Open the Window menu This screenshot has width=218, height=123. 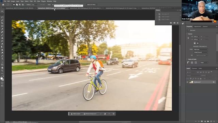point(49,1)
